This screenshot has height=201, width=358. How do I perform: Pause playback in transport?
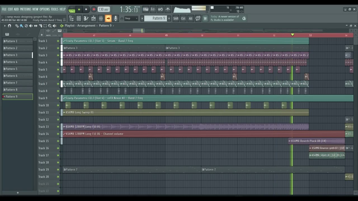click(79, 9)
